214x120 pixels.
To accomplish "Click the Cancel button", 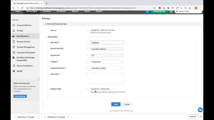I will click(127, 104).
